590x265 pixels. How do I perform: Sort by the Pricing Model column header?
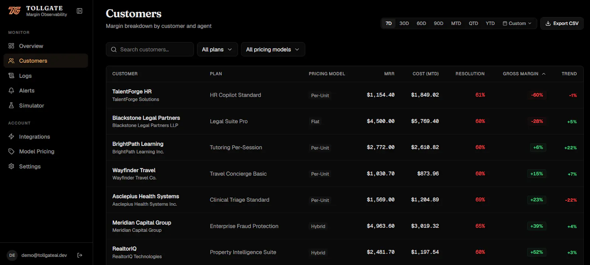327,74
